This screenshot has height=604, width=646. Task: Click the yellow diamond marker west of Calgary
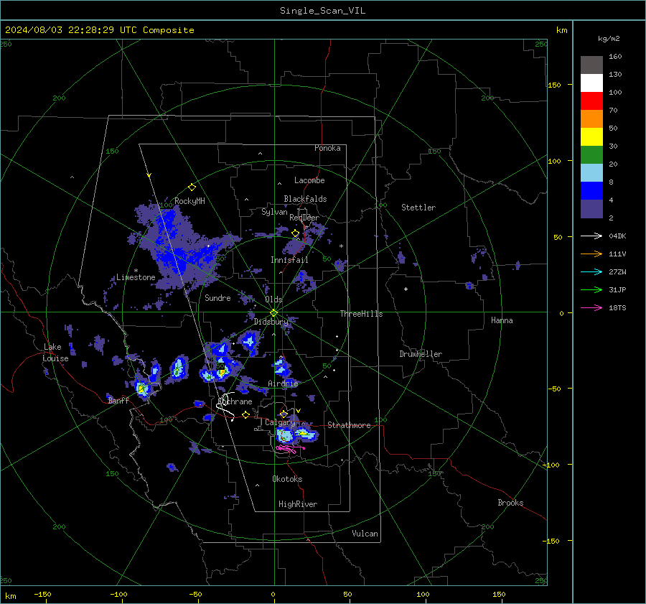coord(245,414)
